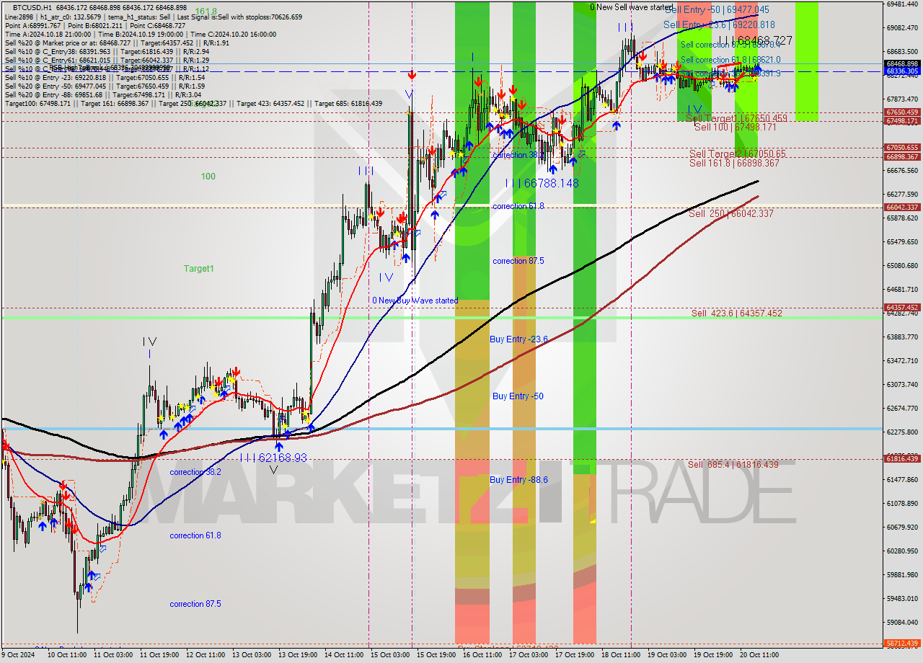
Task: Click the 68336.305 blue price tag
Action: click(x=901, y=71)
